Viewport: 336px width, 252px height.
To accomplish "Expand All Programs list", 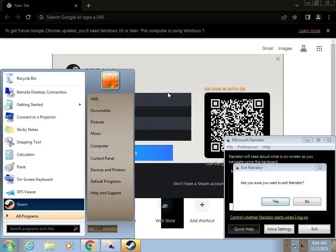I will click(x=44, y=216).
